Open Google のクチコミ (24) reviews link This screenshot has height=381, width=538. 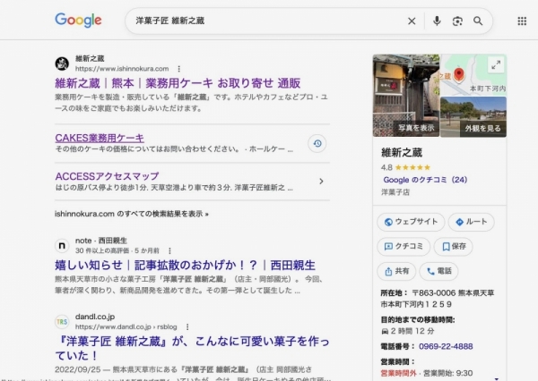pos(425,180)
